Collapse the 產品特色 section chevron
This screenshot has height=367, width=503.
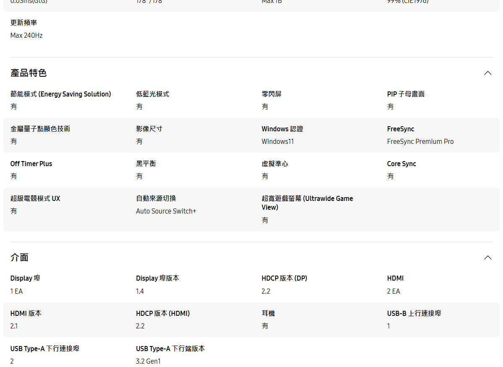coord(487,73)
